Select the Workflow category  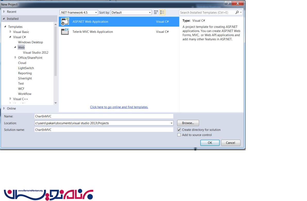pyautogui.click(x=25, y=94)
